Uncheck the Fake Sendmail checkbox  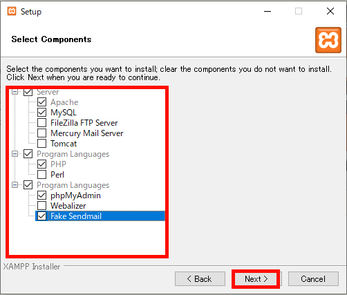[x=41, y=216]
